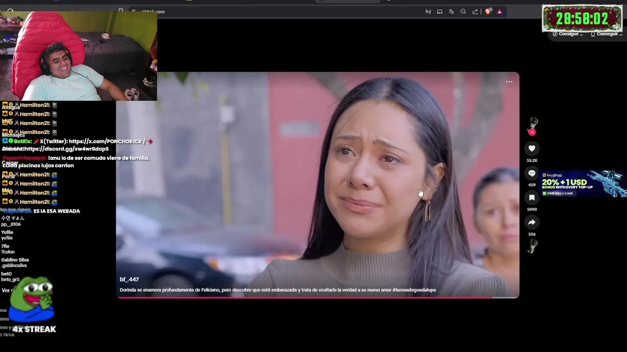Click the 526 shares count
Image resolution: width=627 pixels, height=352 pixels.
(532, 234)
